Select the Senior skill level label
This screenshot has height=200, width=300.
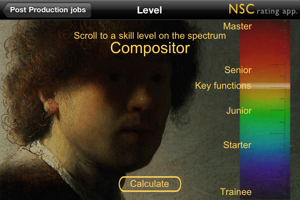(x=238, y=70)
